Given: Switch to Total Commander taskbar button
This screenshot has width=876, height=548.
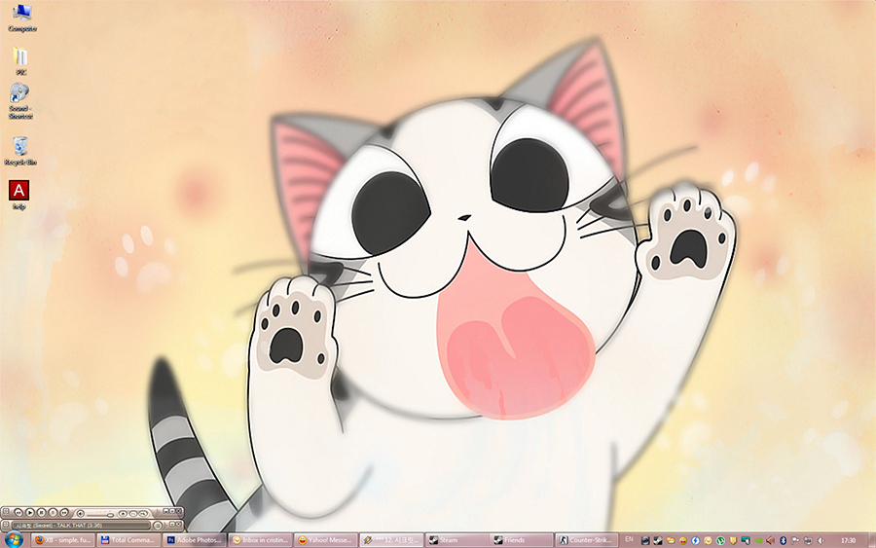Looking at the screenshot, I should point(128,540).
